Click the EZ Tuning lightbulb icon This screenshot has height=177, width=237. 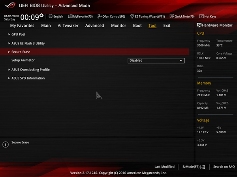tap(132, 16)
